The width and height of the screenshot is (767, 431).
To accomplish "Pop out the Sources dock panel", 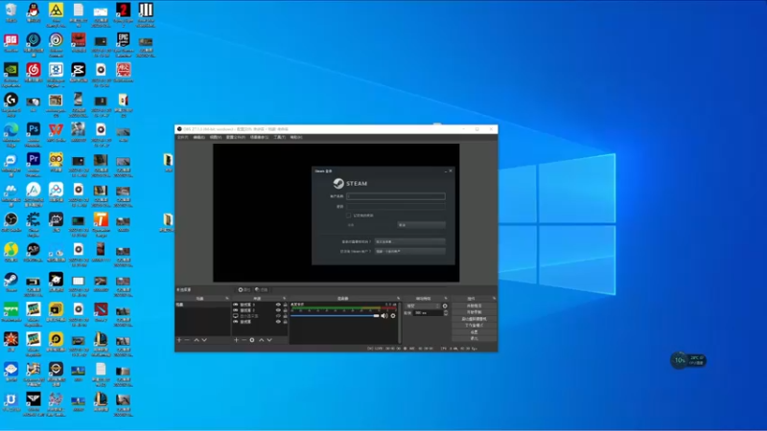I will 284,298.
